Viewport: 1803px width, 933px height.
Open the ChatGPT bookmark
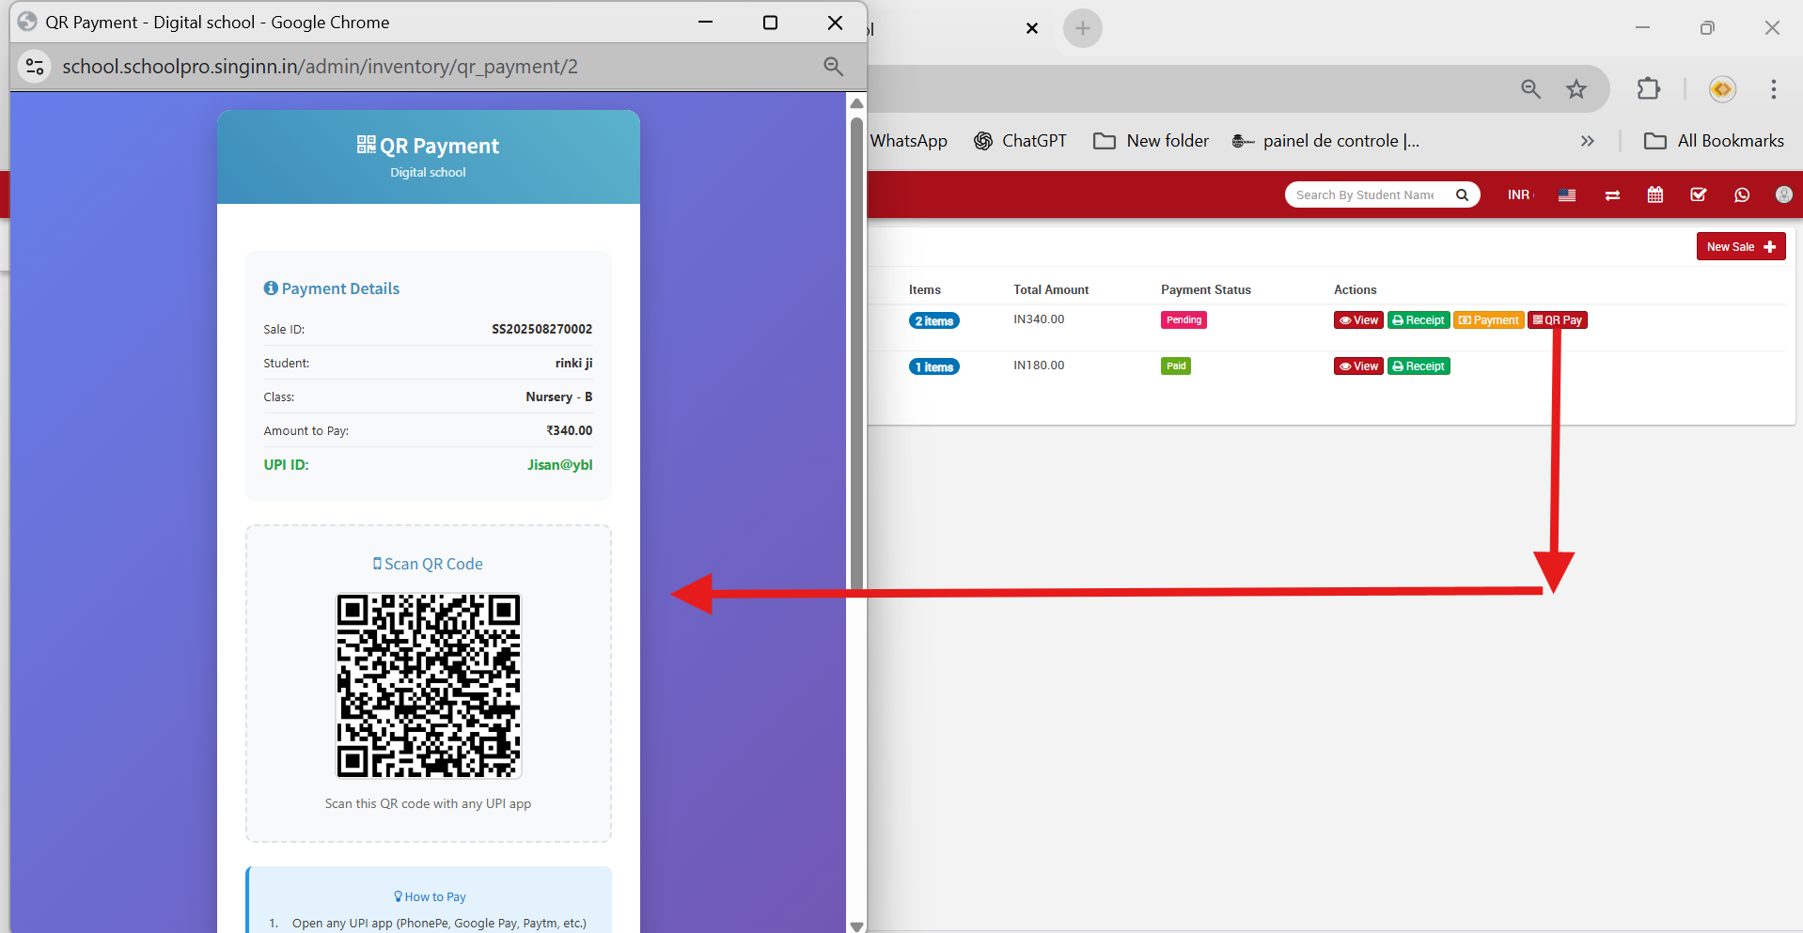pos(1020,141)
